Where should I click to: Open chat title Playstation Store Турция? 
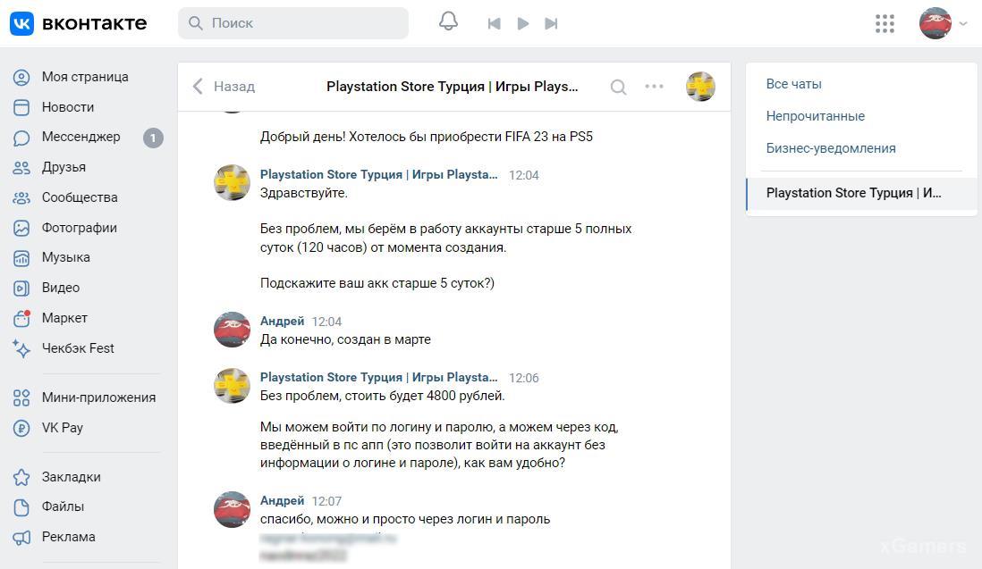click(x=453, y=87)
